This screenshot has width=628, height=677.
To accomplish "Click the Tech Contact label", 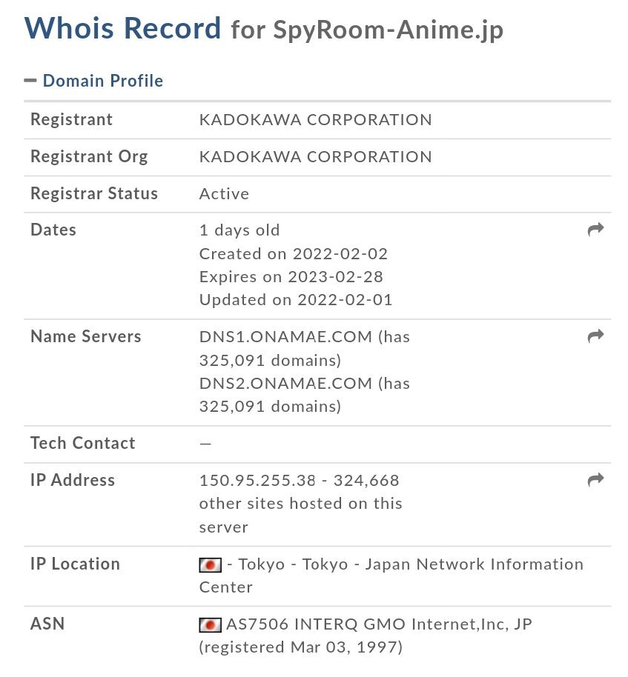I will (83, 444).
